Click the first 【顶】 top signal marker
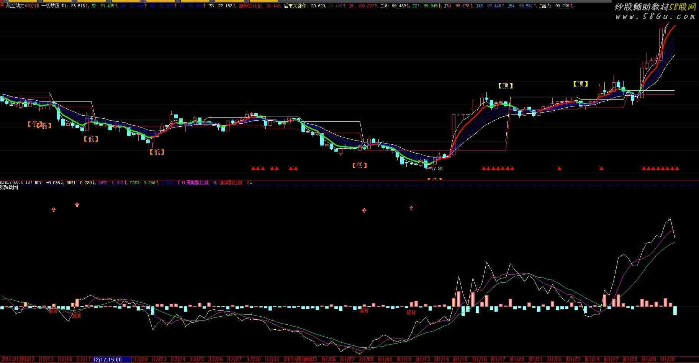 coord(505,86)
